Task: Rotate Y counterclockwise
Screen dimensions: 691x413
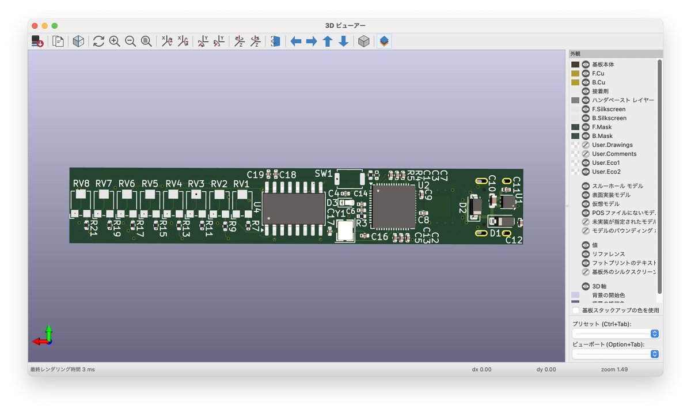Action: click(219, 41)
